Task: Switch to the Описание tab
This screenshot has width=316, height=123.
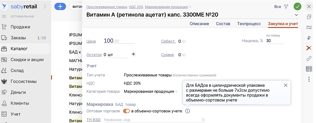Action: [x=199, y=24]
